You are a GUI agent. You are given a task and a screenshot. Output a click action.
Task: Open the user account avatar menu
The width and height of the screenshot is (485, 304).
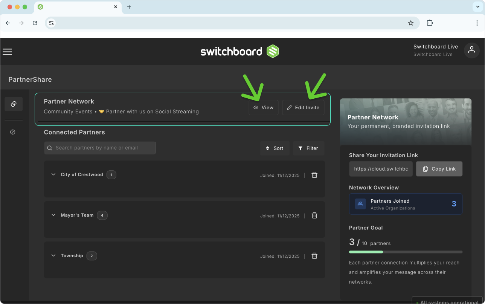tap(471, 50)
